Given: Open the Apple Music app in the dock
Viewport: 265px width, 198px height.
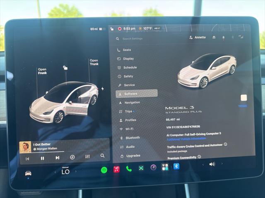Looking at the screenshot, I should pyautogui.click(x=116, y=169).
